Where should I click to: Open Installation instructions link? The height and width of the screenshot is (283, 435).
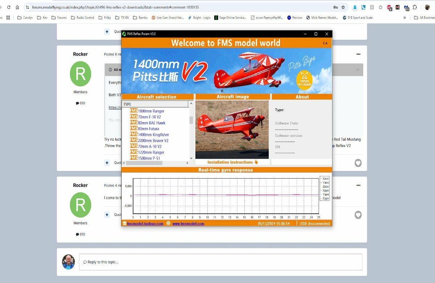232,162
